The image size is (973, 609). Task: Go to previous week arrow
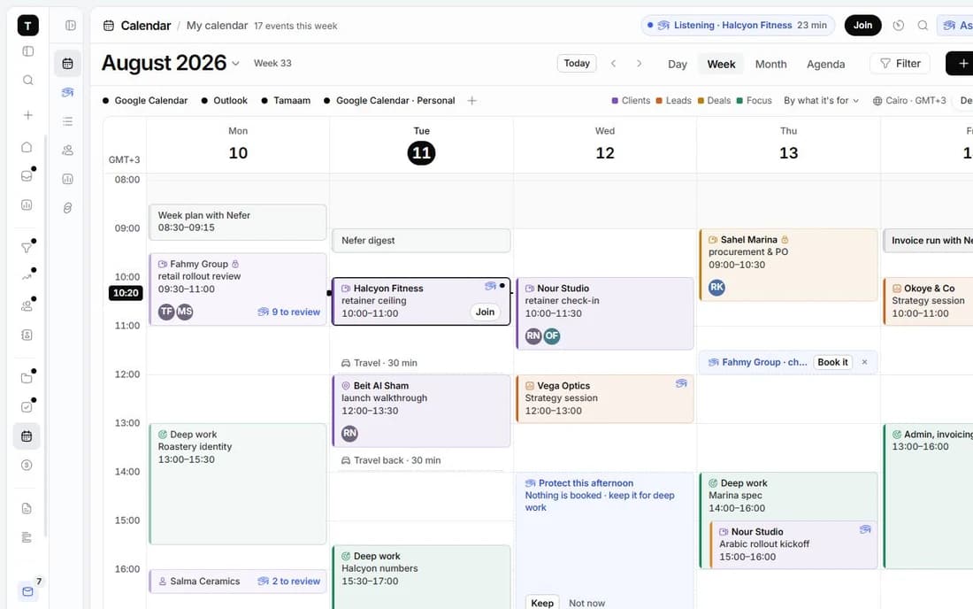(x=613, y=64)
